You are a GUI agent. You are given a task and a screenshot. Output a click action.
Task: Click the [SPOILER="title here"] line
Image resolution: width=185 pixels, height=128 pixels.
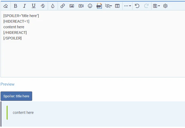tap(21, 16)
